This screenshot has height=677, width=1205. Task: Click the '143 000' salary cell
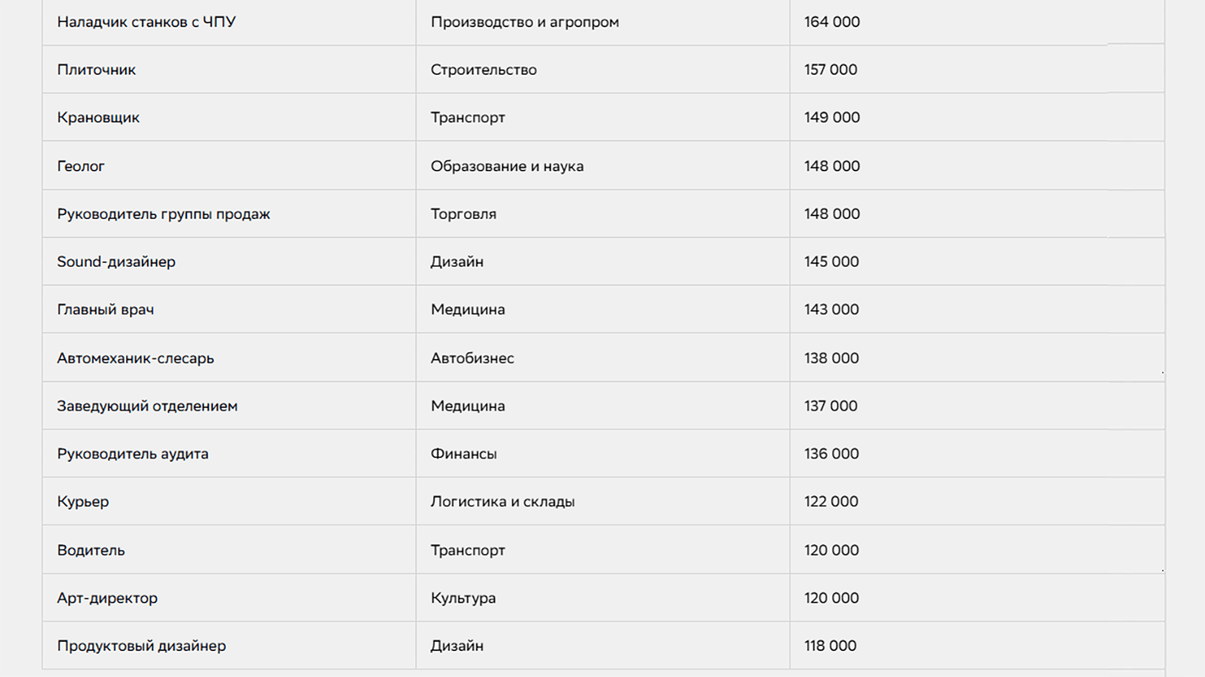tap(832, 310)
